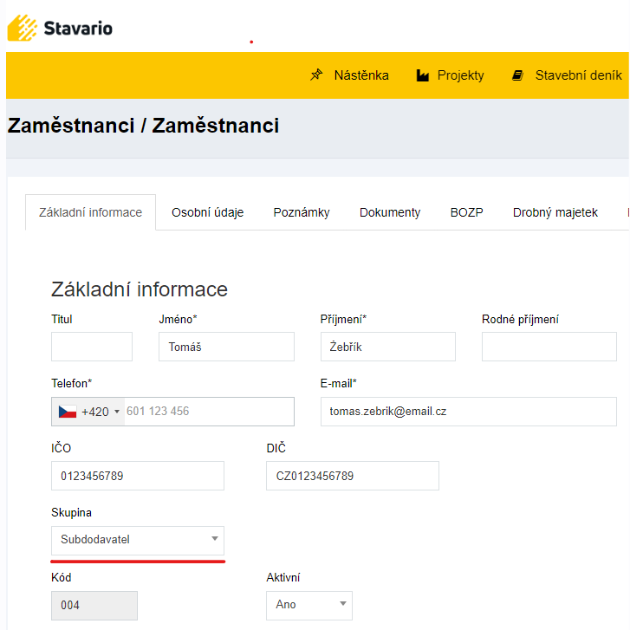This screenshot has width=630, height=630.
Task: Click the book icon beside Stavební deník
Action: pyautogui.click(x=518, y=75)
